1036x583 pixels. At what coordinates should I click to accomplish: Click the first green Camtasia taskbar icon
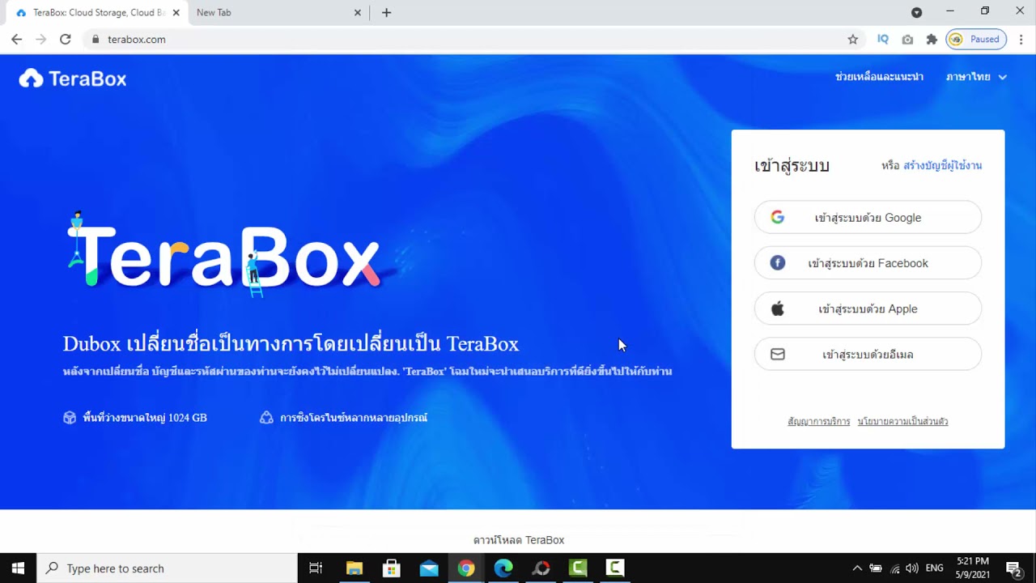pos(578,568)
